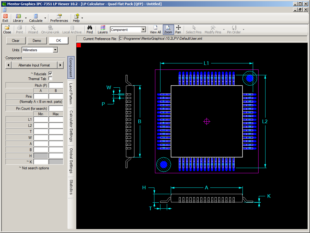
Task: Click the "~ Not search options" note
Action: coord(34,168)
